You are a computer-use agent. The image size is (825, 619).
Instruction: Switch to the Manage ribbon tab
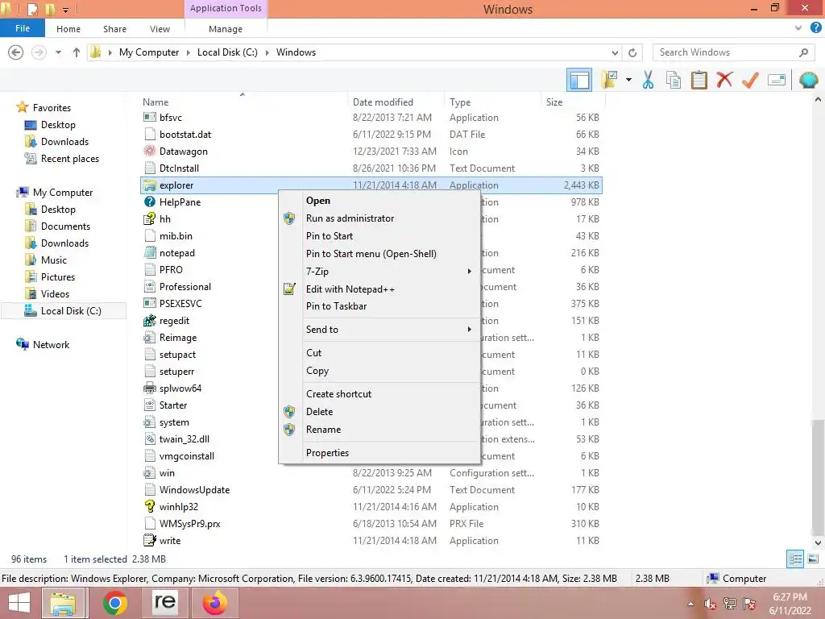(x=226, y=29)
